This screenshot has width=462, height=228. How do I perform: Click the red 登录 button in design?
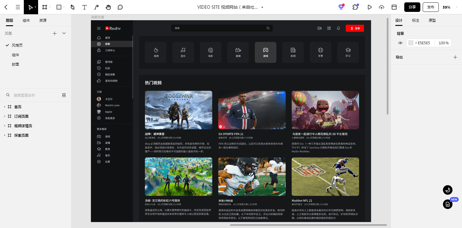click(355, 28)
